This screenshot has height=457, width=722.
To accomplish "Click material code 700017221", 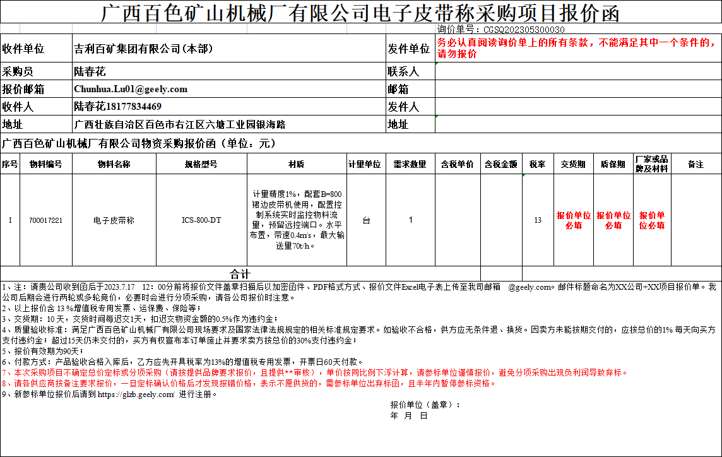I will click(x=45, y=220).
